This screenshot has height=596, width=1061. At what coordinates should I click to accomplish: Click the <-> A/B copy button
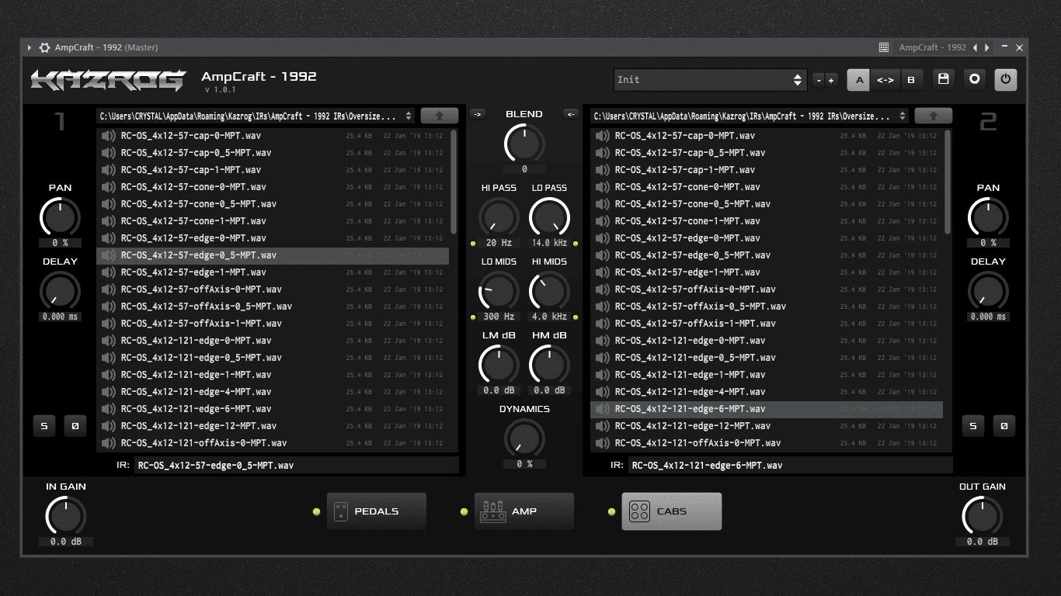(x=885, y=79)
